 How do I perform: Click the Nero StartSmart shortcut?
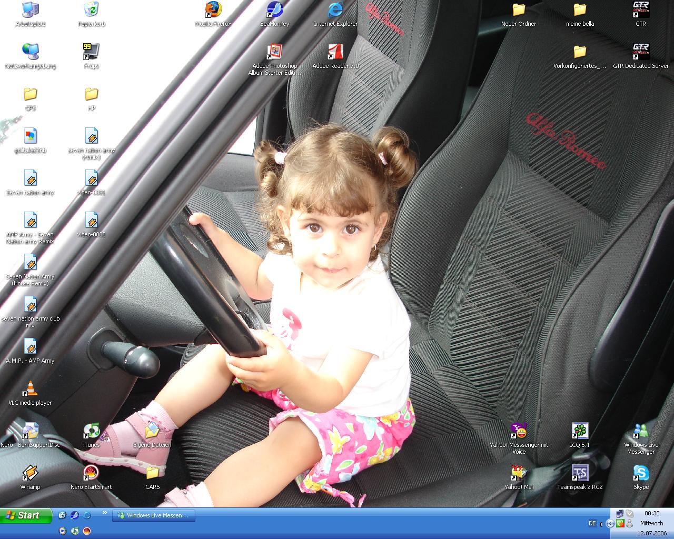[91, 473]
